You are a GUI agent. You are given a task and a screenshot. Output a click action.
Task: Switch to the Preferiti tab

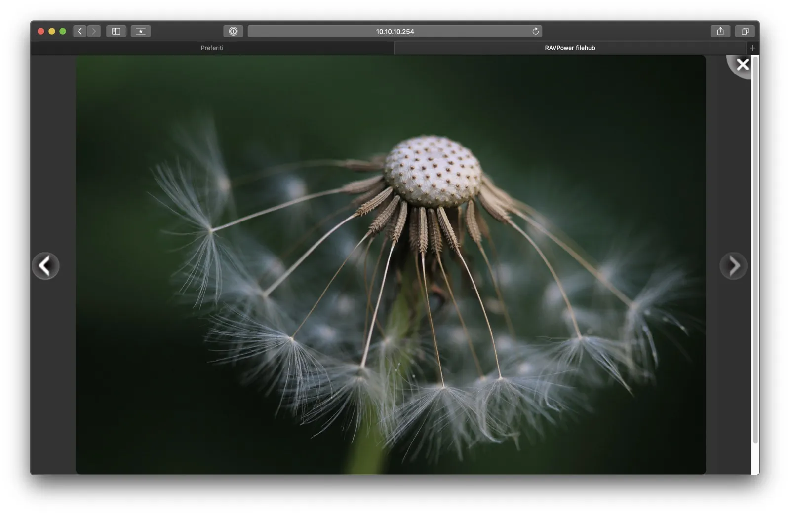pos(212,48)
